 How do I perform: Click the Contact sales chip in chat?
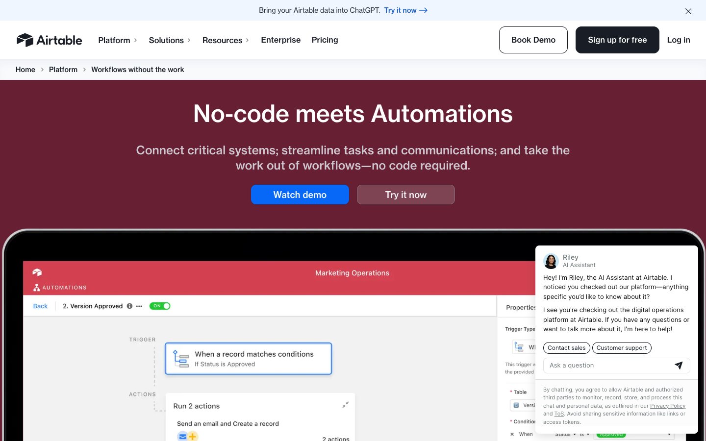click(x=566, y=348)
